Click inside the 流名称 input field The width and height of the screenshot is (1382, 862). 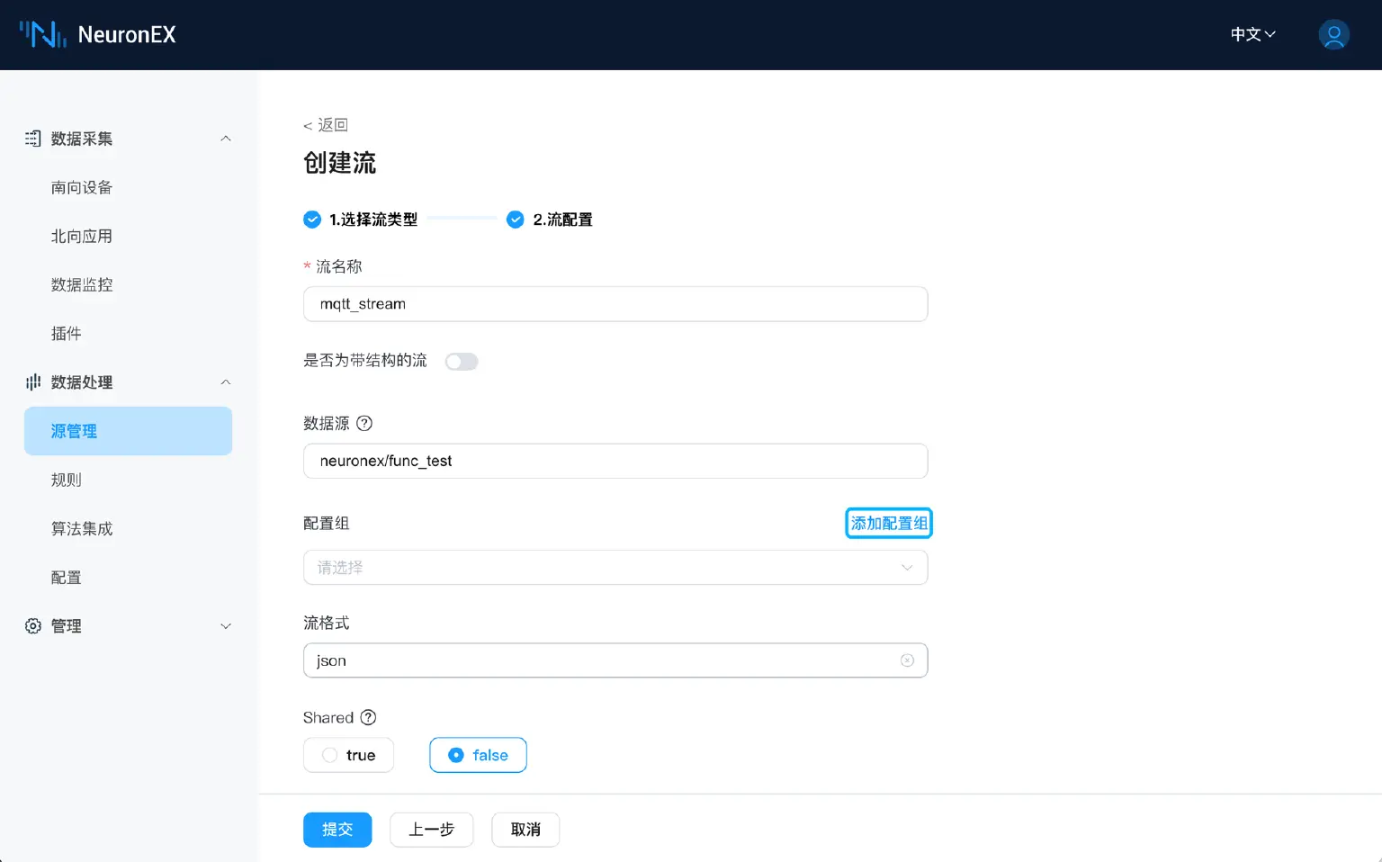[615, 304]
